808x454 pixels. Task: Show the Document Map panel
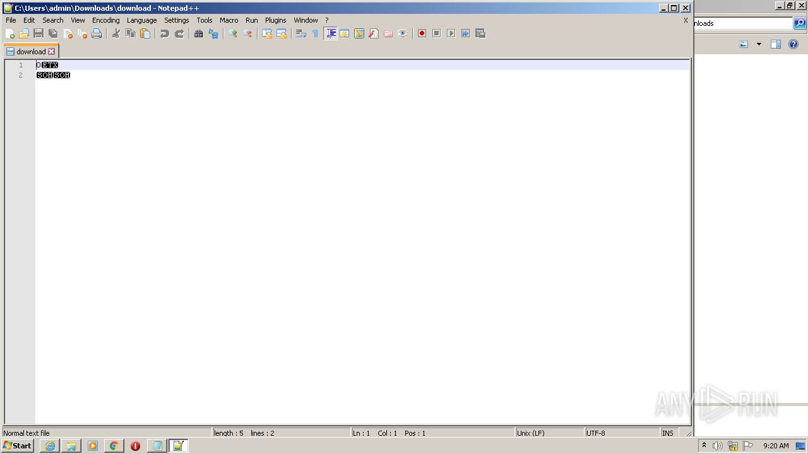pyautogui.click(x=359, y=33)
